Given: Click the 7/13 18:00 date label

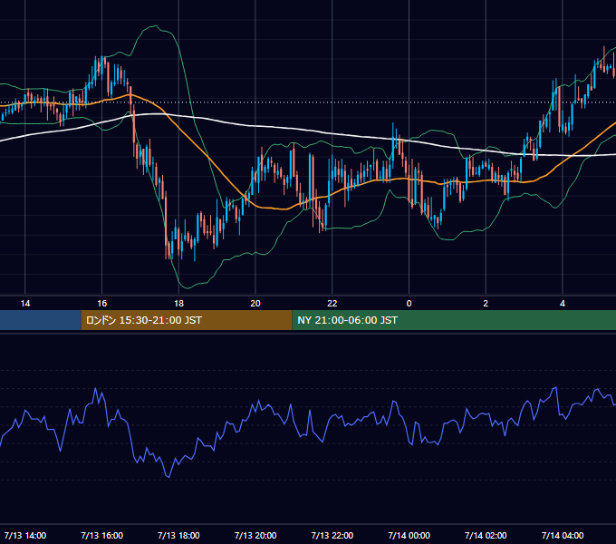Looking at the screenshot, I should coord(178,535).
